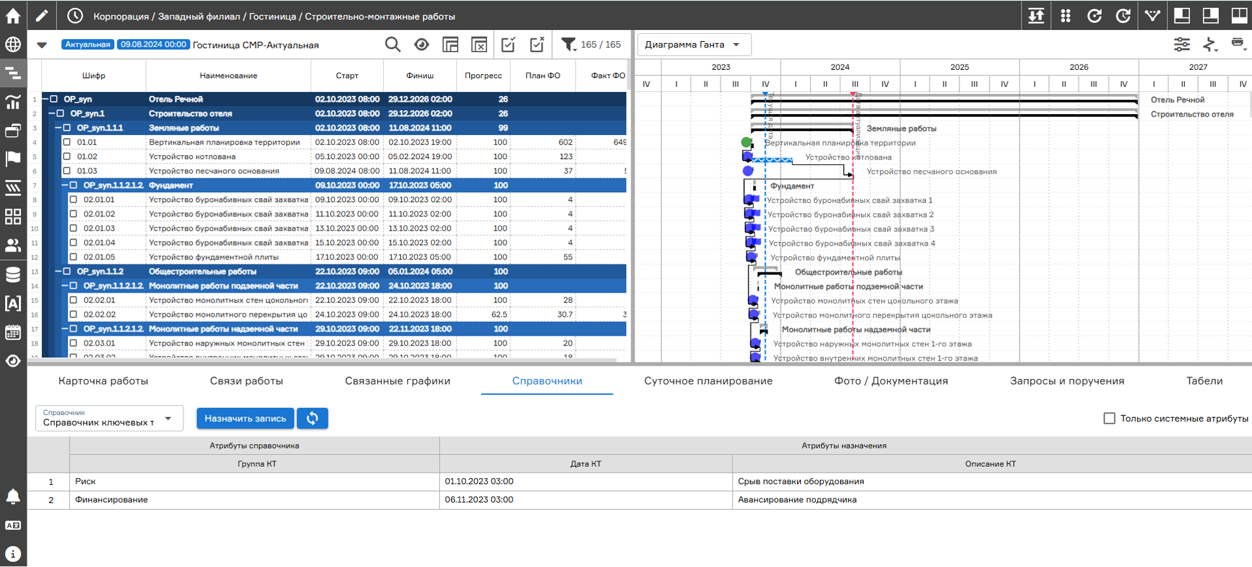Viewport: 1252px width, 567px height.
Task: Collapse the OP_syn root row
Action: point(46,99)
